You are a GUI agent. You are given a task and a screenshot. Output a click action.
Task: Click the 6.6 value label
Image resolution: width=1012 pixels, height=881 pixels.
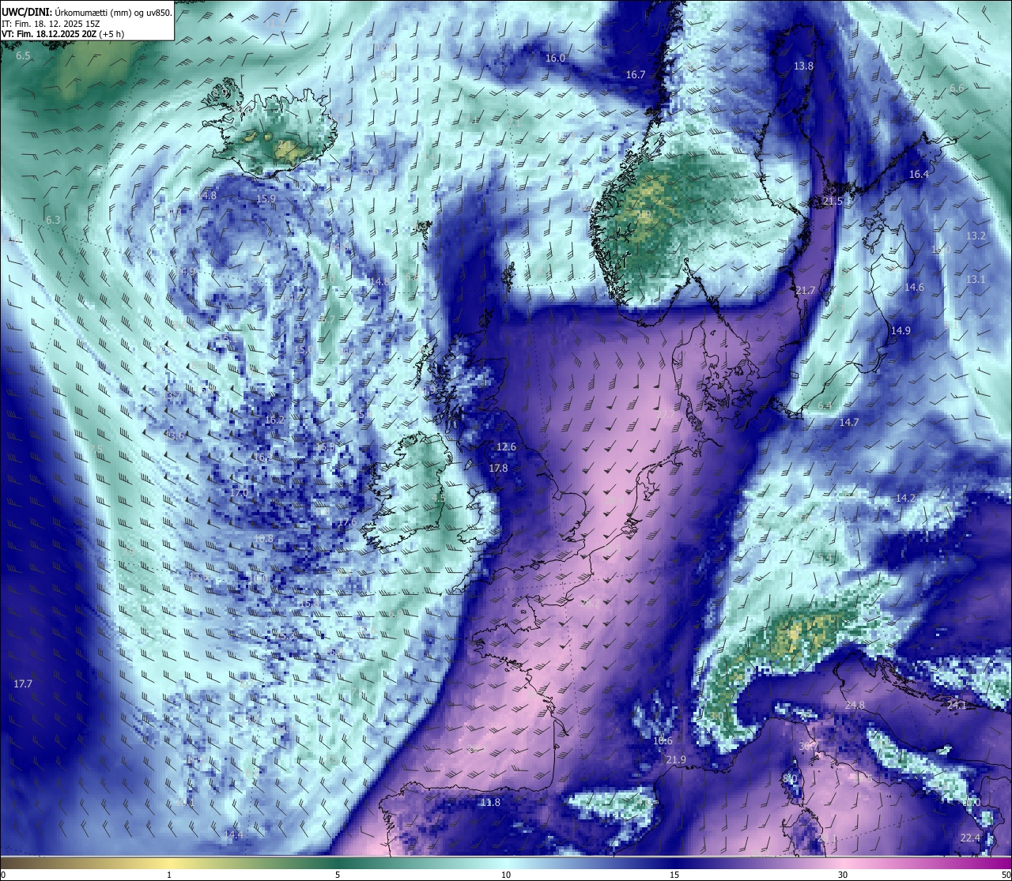click(x=957, y=88)
